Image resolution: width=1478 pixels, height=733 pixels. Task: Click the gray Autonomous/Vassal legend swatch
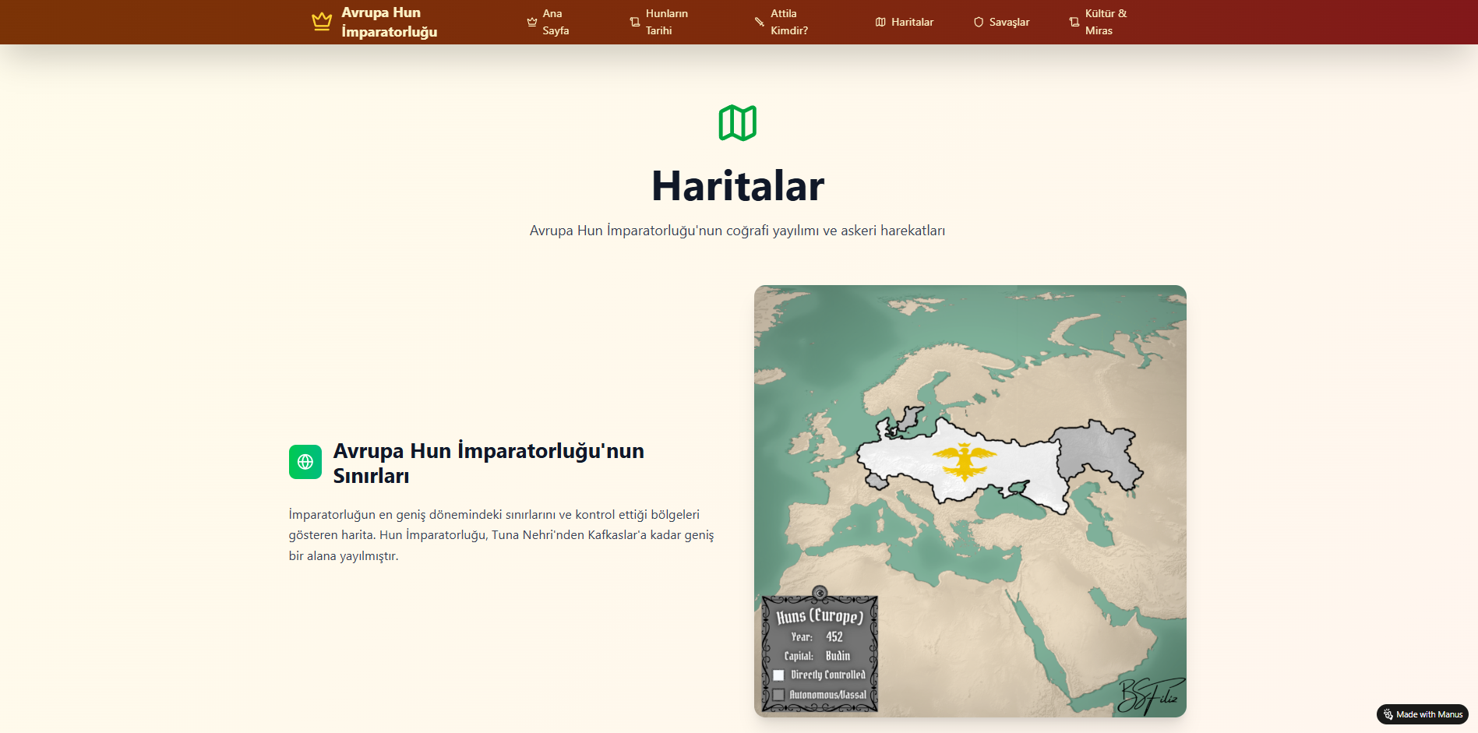pyautogui.click(x=778, y=695)
